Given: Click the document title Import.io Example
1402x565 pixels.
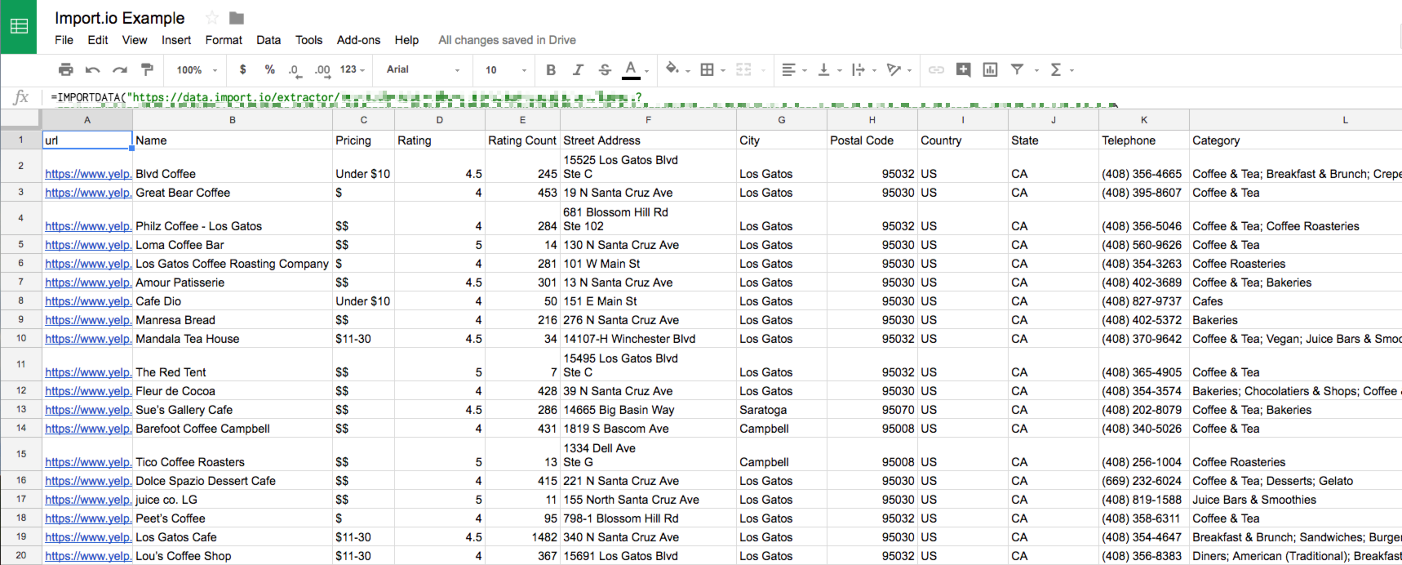Looking at the screenshot, I should click(120, 18).
